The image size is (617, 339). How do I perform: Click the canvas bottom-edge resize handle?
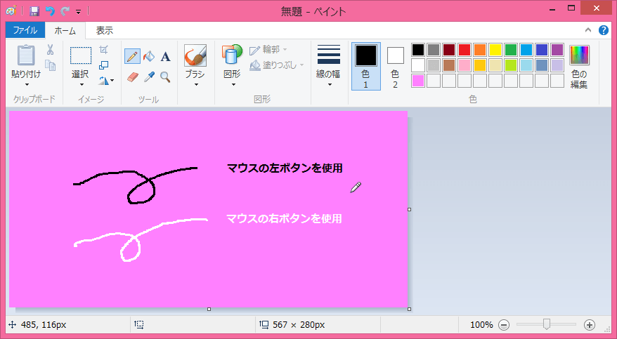pos(209,309)
